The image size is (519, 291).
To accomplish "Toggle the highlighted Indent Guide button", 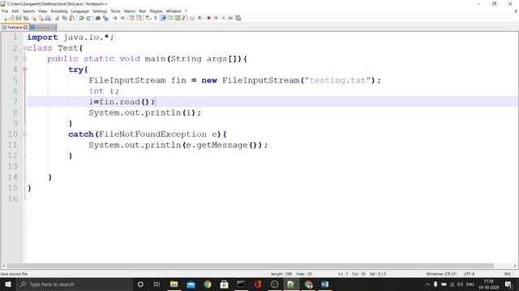I will coord(163,18).
